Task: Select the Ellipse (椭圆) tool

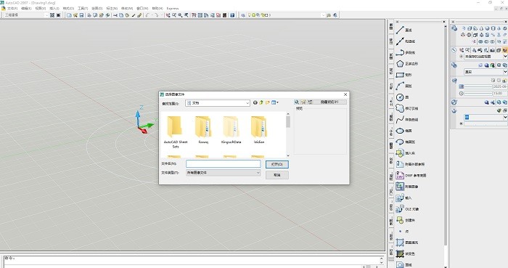Action: [x=403, y=131]
